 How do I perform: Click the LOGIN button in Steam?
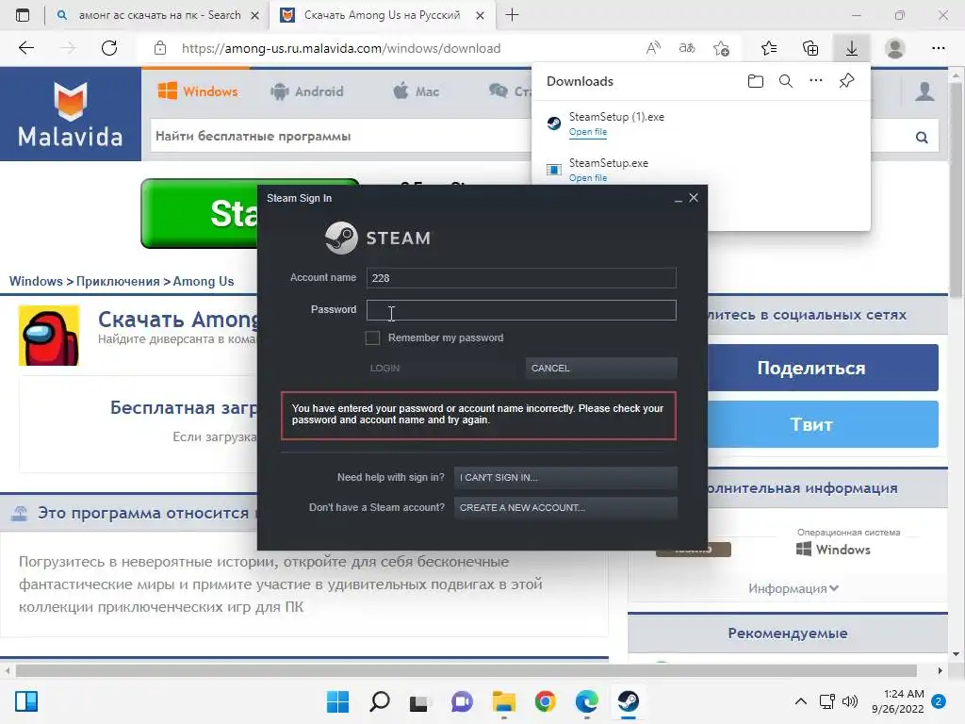(x=442, y=369)
